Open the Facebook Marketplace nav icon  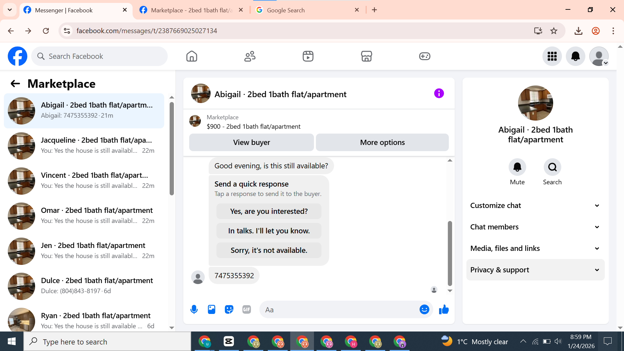[366, 56]
